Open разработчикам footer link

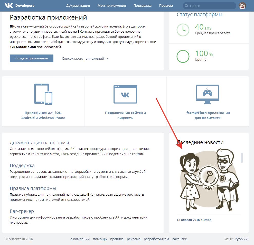pos(156,239)
